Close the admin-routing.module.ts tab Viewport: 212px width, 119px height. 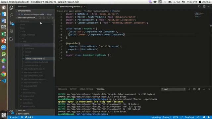click(85, 7)
